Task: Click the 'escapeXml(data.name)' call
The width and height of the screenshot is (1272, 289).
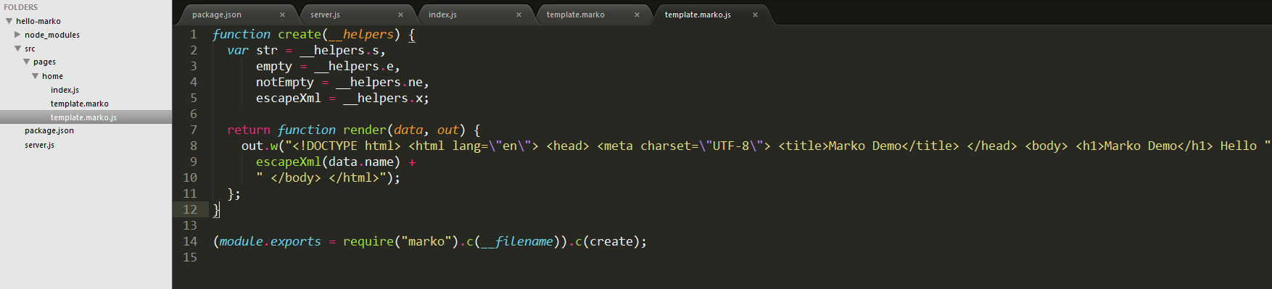Action: (x=328, y=162)
